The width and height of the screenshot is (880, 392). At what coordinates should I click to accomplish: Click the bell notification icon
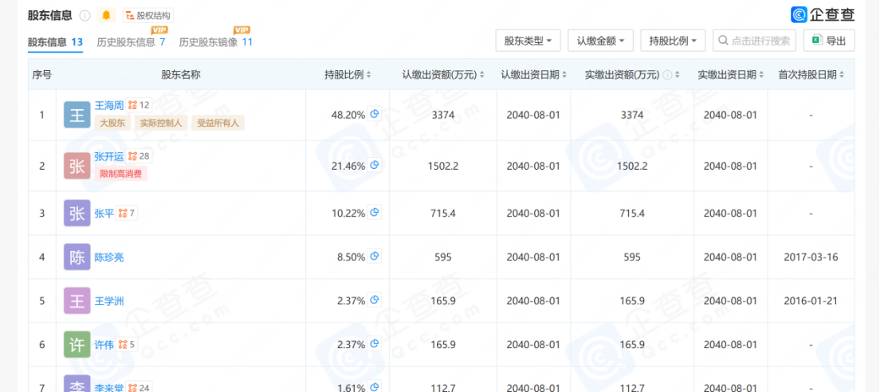pos(107,15)
